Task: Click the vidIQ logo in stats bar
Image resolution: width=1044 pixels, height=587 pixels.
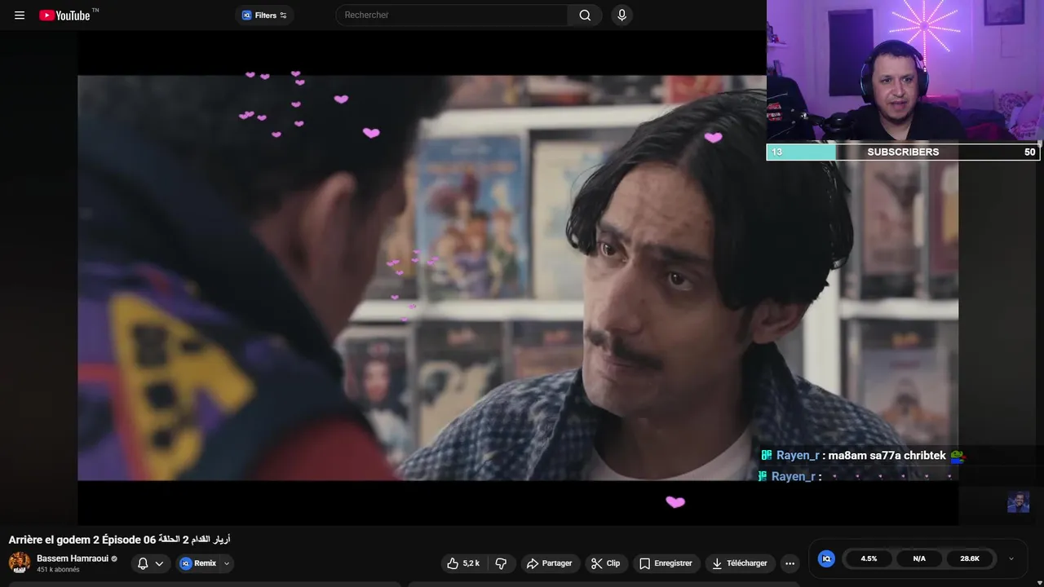Action: click(826, 558)
